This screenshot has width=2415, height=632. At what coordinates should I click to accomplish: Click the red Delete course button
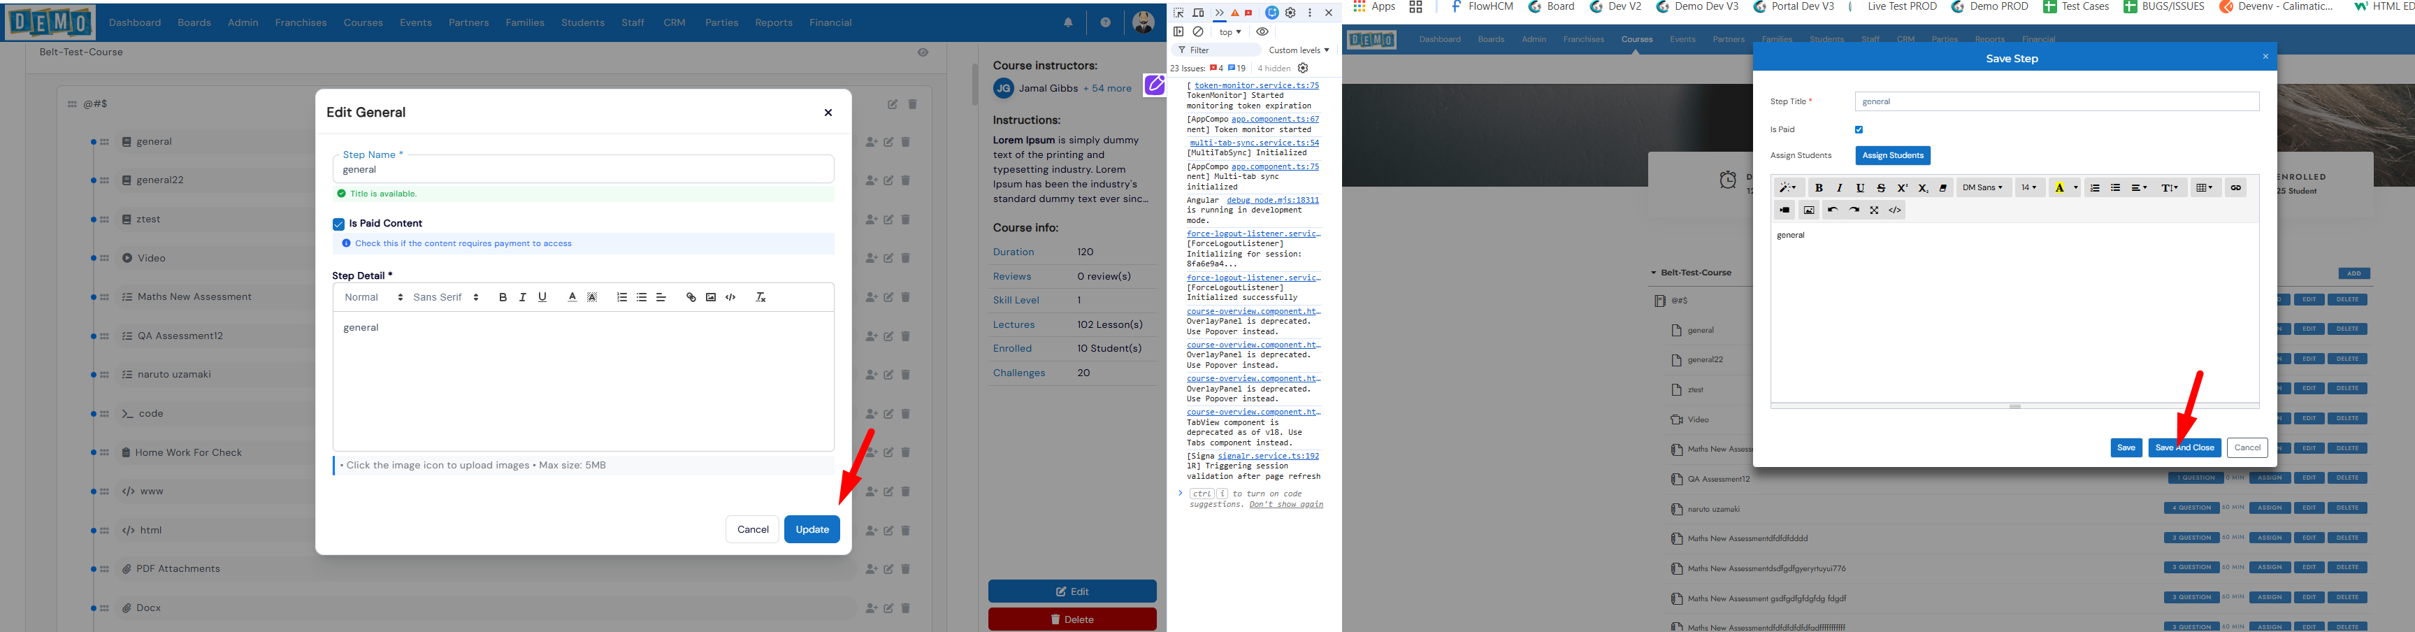[1072, 620]
